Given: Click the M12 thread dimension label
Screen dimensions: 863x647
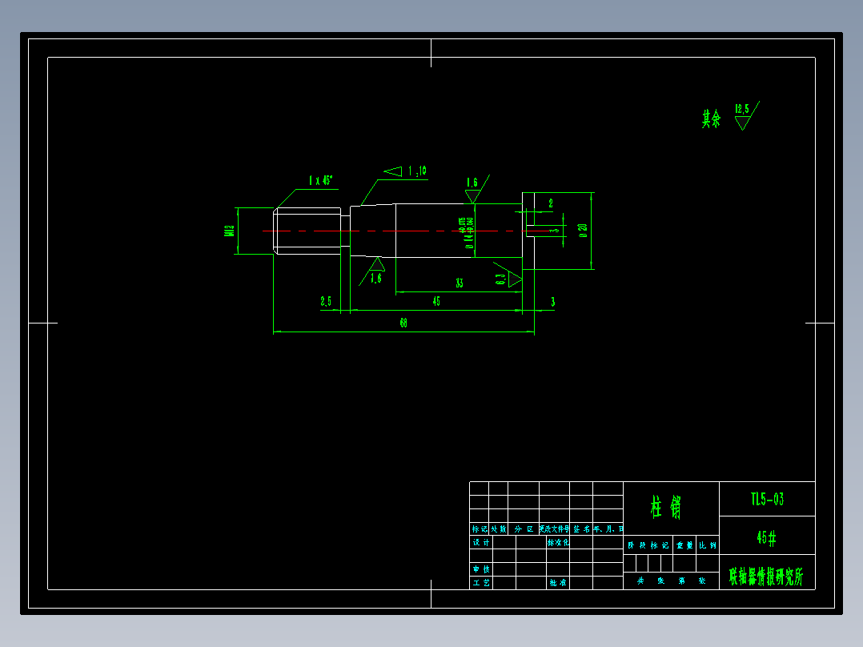Looking at the screenshot, I should [x=229, y=230].
